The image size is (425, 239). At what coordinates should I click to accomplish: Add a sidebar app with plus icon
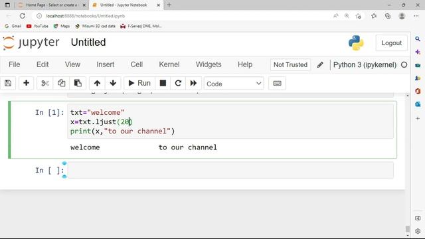pos(418,118)
